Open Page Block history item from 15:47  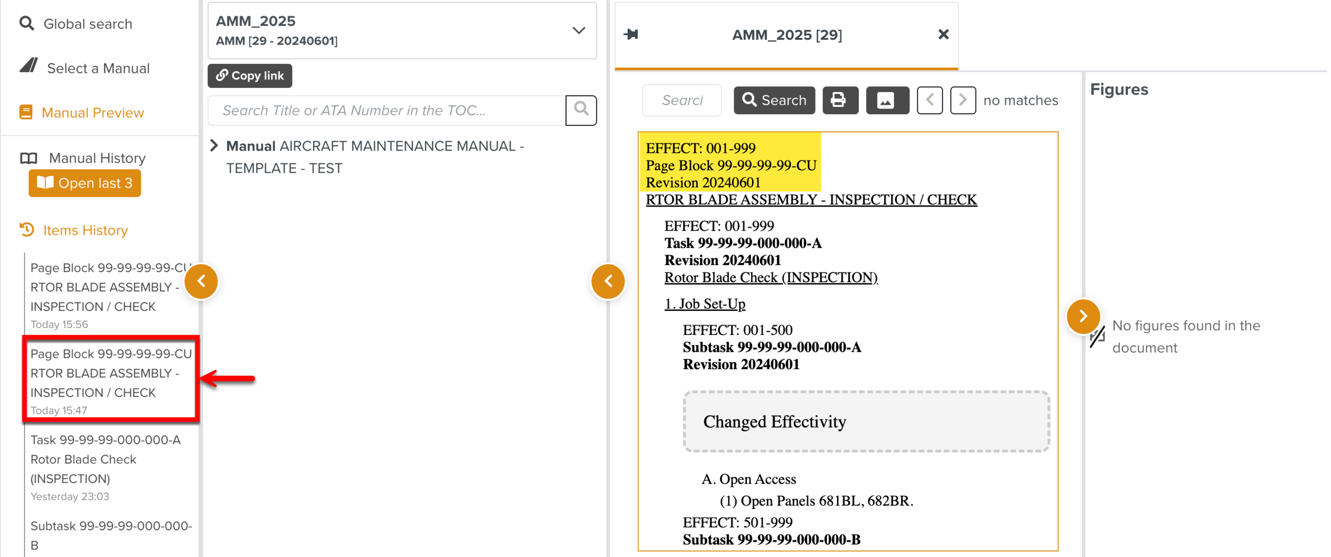111,379
